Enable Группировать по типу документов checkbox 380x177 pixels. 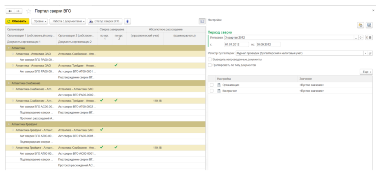(x=210, y=65)
